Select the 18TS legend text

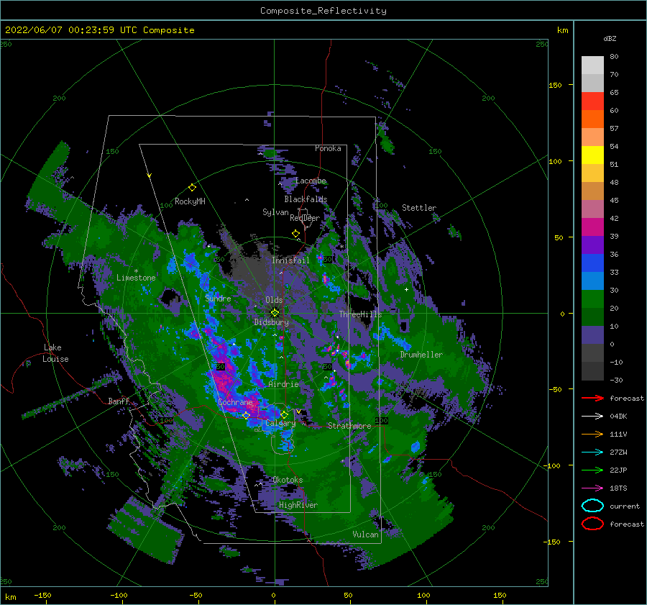pyautogui.click(x=618, y=488)
